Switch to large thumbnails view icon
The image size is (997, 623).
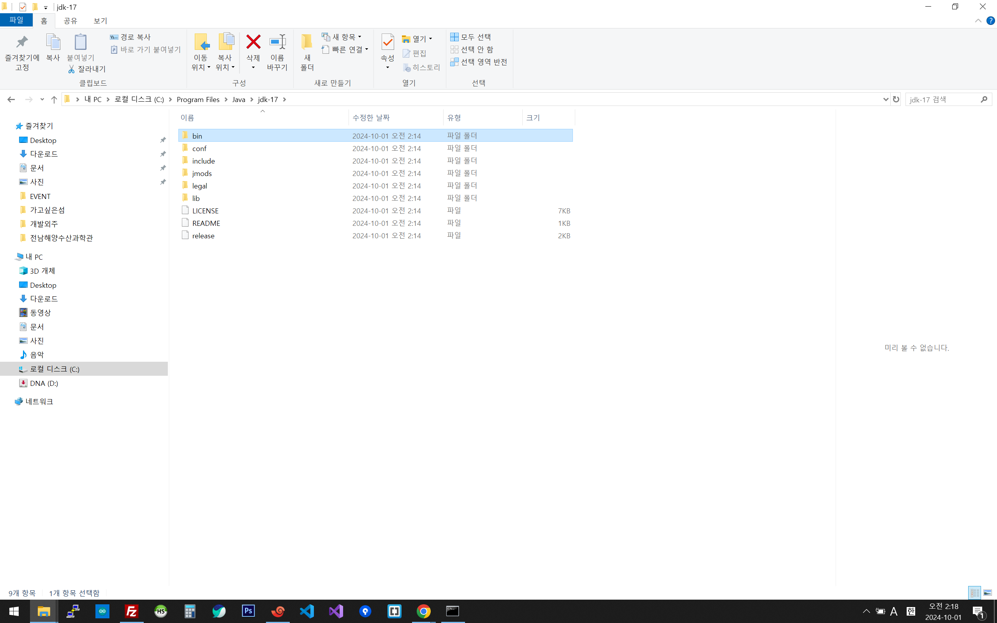[x=988, y=593]
